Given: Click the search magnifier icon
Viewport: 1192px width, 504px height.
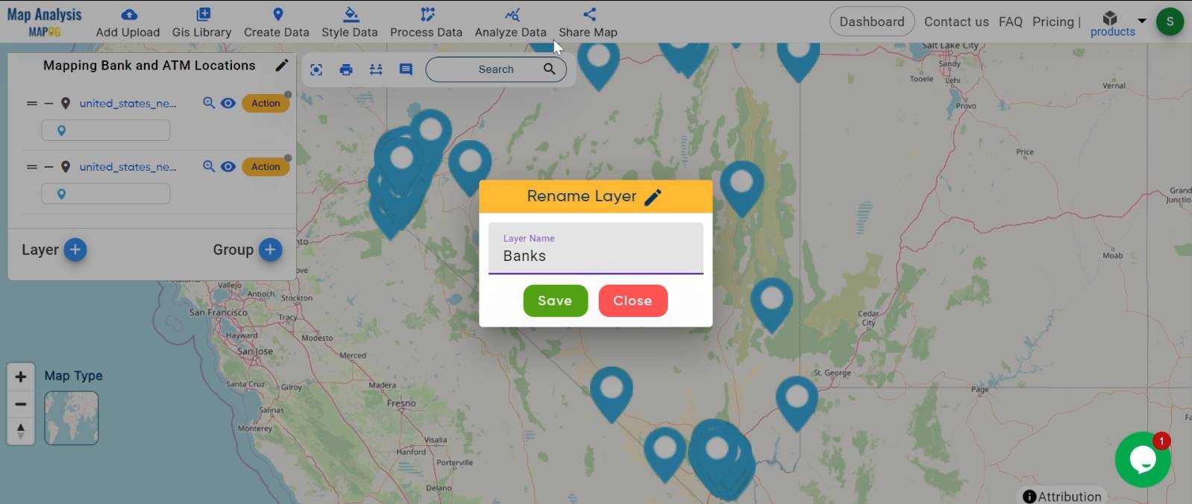Looking at the screenshot, I should (549, 69).
